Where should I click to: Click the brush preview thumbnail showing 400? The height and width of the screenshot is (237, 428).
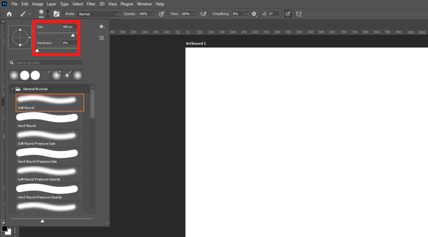pyautogui.click(x=41, y=14)
